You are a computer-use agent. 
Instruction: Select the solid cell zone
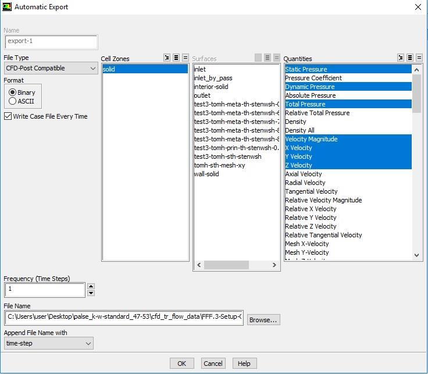tap(145, 69)
